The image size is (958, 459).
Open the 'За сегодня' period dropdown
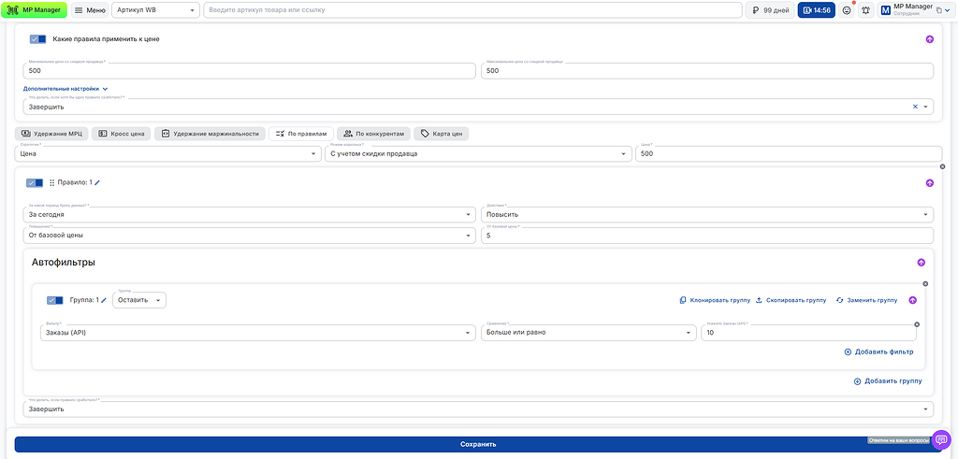[249, 214]
